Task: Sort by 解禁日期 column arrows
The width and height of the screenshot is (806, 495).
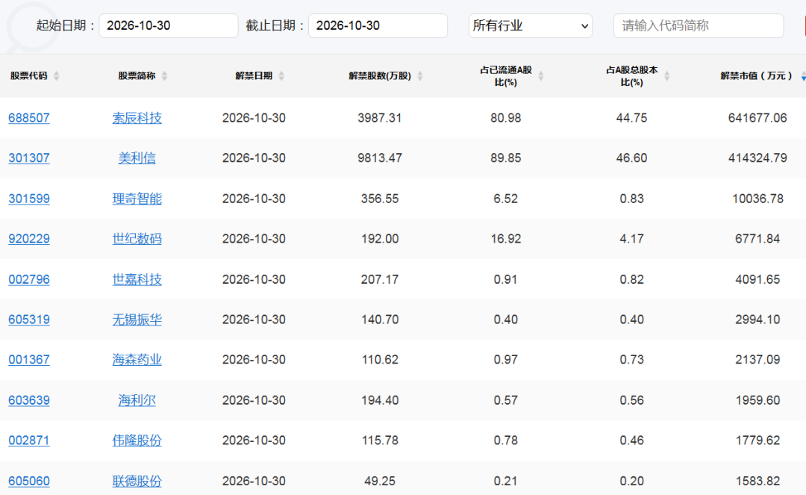Action: tap(281, 76)
